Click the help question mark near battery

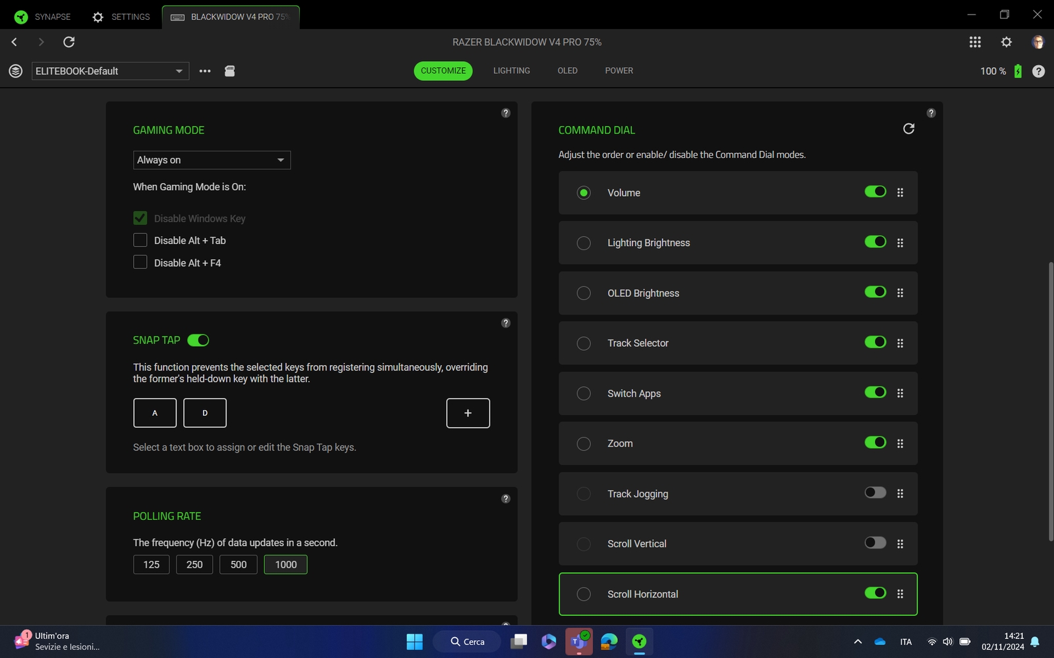(x=1038, y=71)
